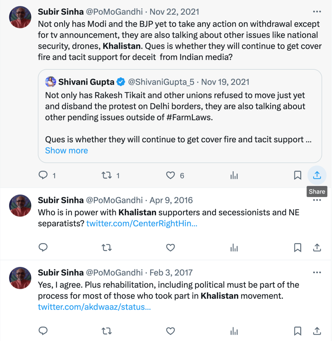
Task: Share the Nov 22, 2021 tweet
Action: click(317, 175)
